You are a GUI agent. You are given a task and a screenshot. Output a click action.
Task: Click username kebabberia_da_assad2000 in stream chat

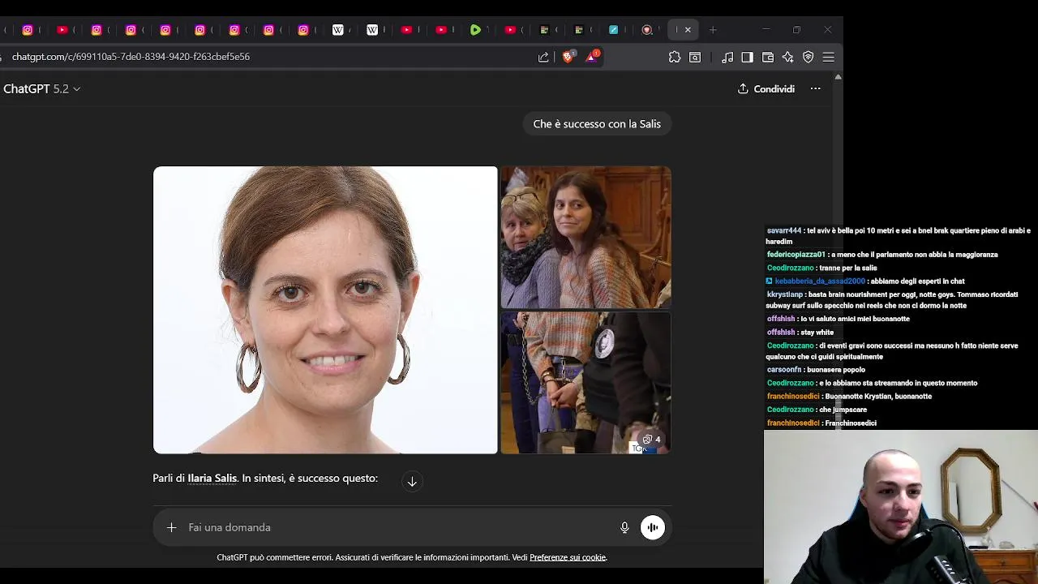820,281
